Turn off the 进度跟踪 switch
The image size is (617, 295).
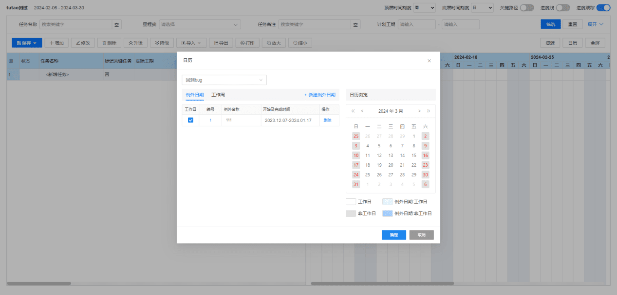[x=603, y=8]
